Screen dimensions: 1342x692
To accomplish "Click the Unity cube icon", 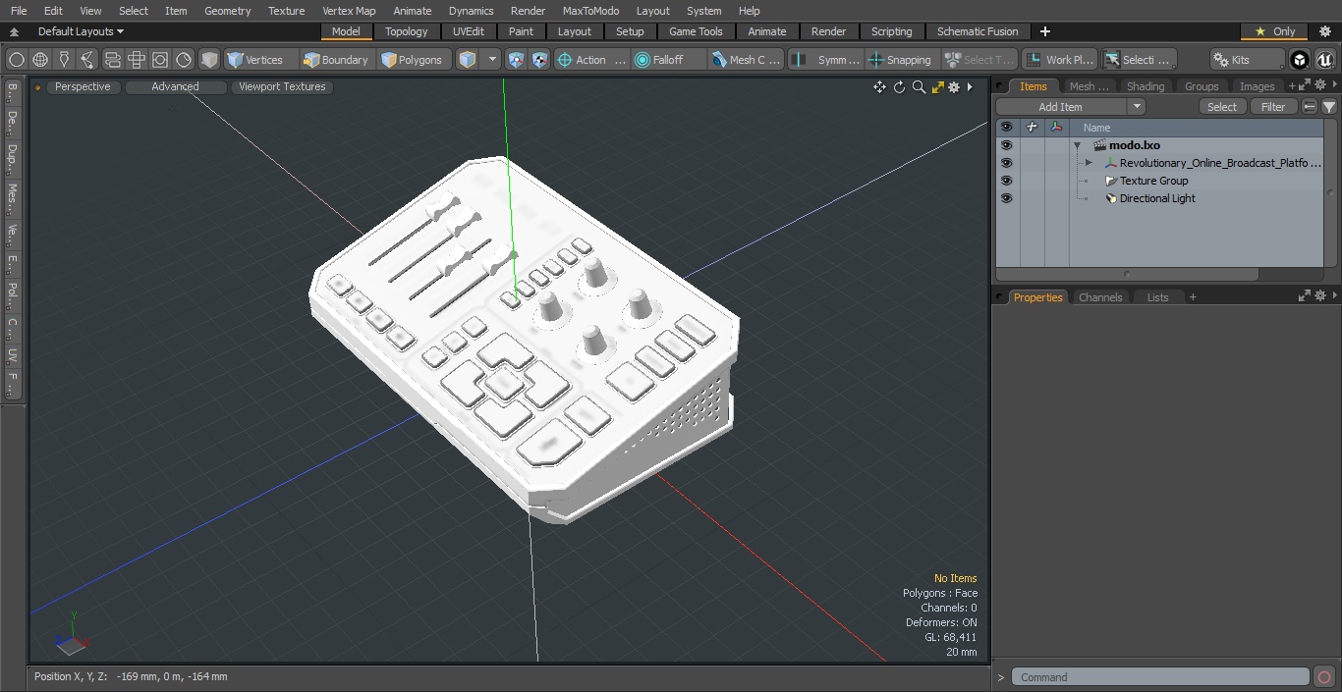I will pyautogui.click(x=1300, y=60).
